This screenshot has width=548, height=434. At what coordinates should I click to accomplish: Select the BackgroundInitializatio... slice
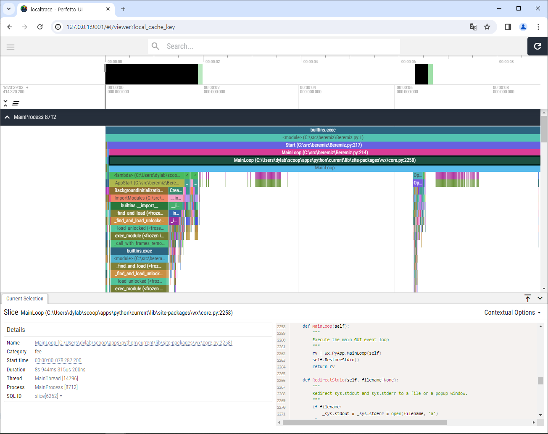pyautogui.click(x=139, y=191)
